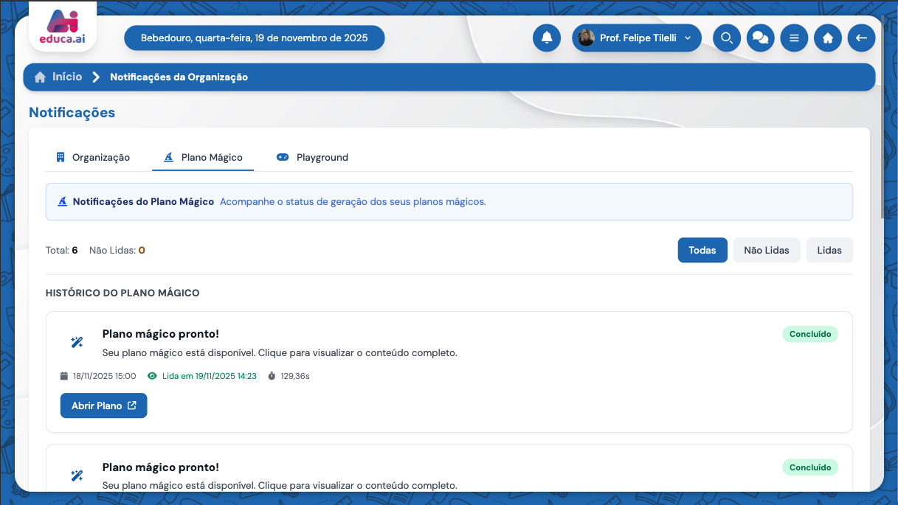
Task: Click the 'Abrir Plano' button
Action: click(x=103, y=405)
